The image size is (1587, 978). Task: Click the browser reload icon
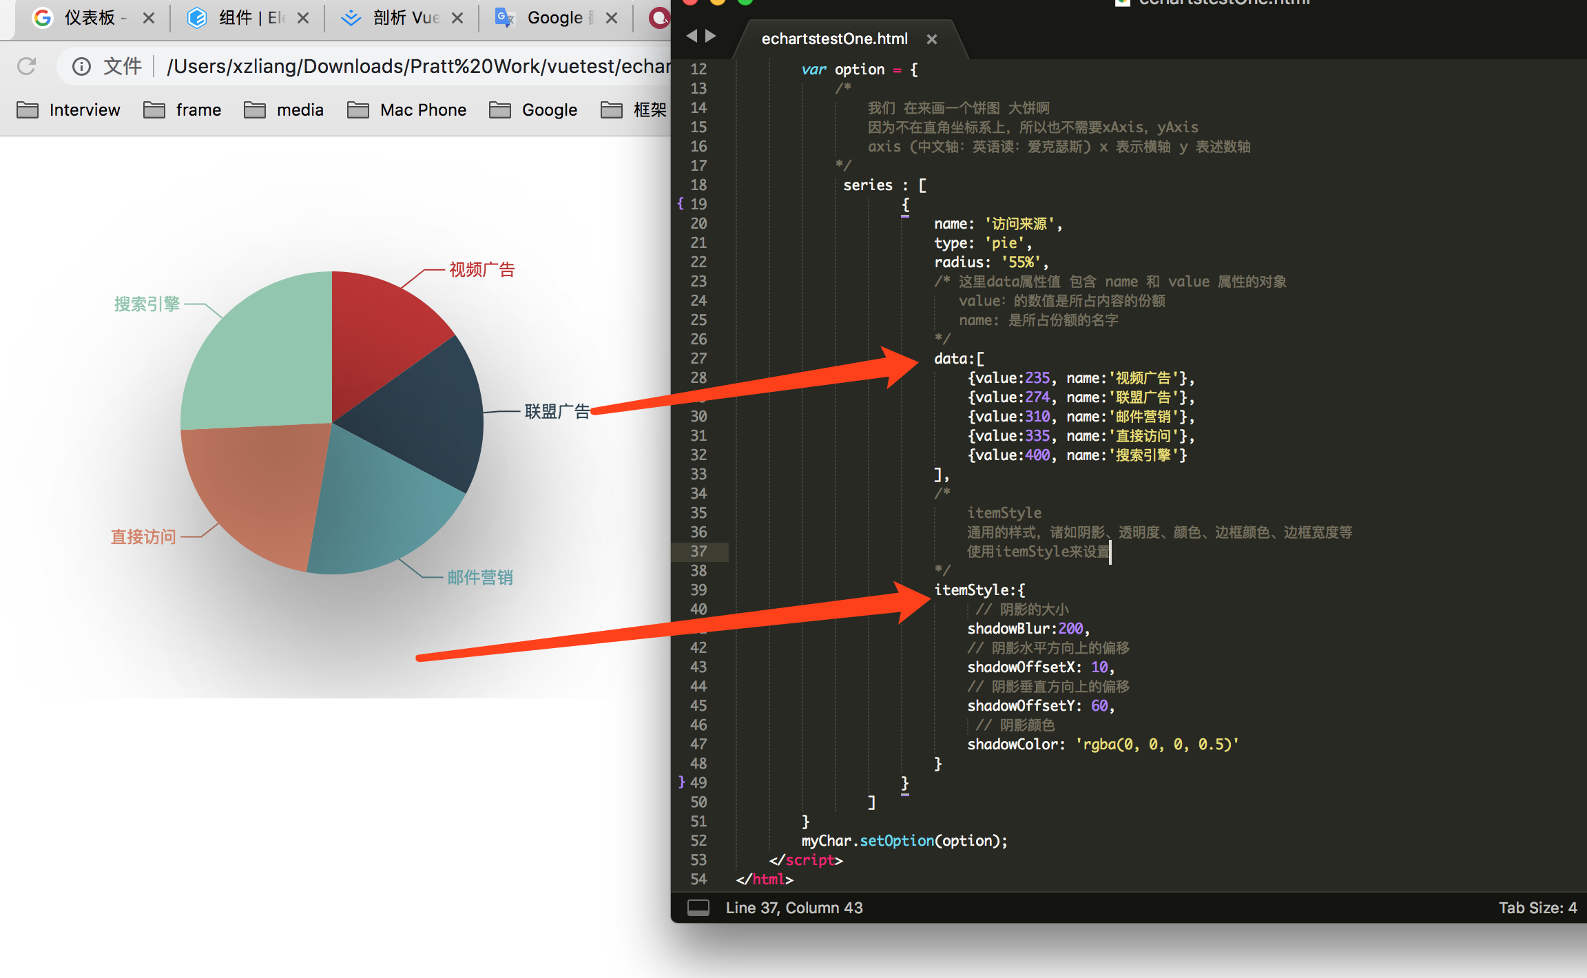coord(26,66)
